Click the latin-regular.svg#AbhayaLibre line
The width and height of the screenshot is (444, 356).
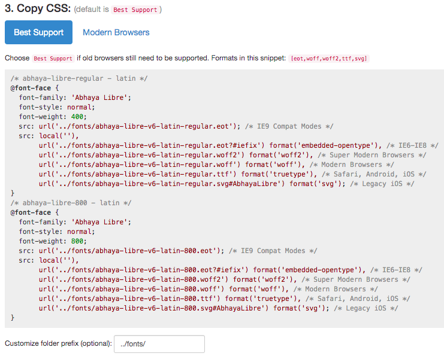226,184
